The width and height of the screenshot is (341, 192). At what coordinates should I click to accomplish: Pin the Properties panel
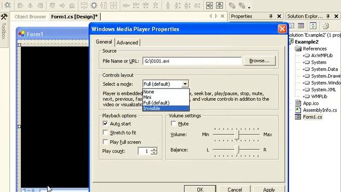point(271,16)
